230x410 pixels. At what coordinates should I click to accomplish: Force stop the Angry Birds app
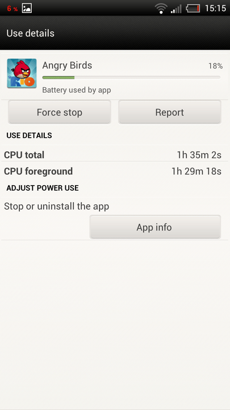[60, 112]
